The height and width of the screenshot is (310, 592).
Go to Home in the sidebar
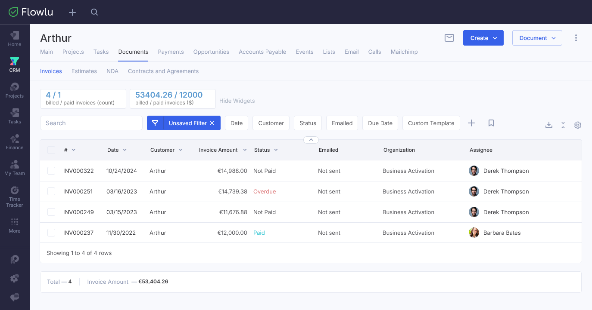[15, 39]
